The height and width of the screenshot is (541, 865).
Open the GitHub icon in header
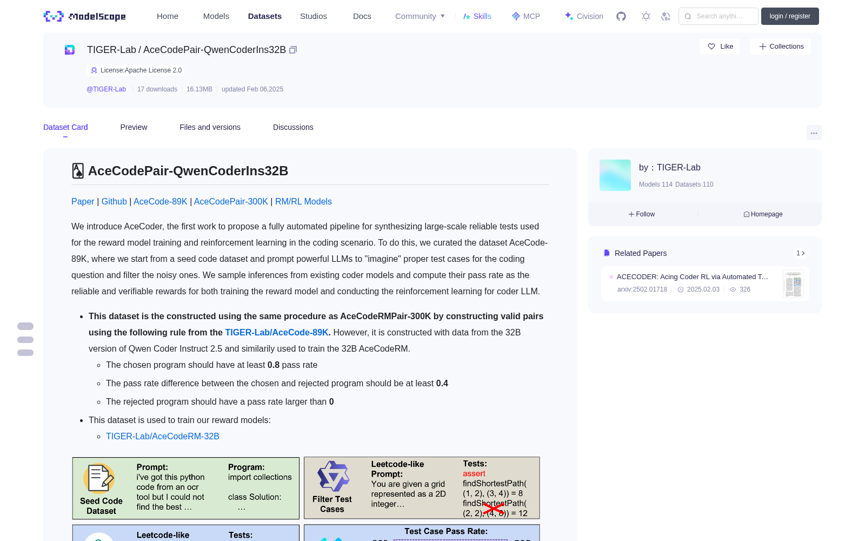[x=621, y=16]
